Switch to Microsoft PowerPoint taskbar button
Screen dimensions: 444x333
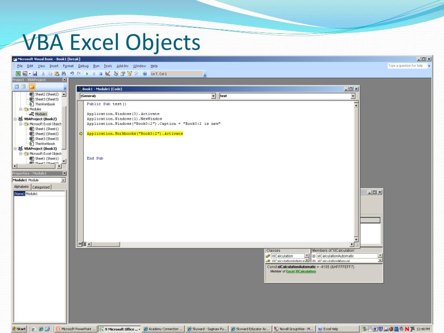click(x=75, y=329)
